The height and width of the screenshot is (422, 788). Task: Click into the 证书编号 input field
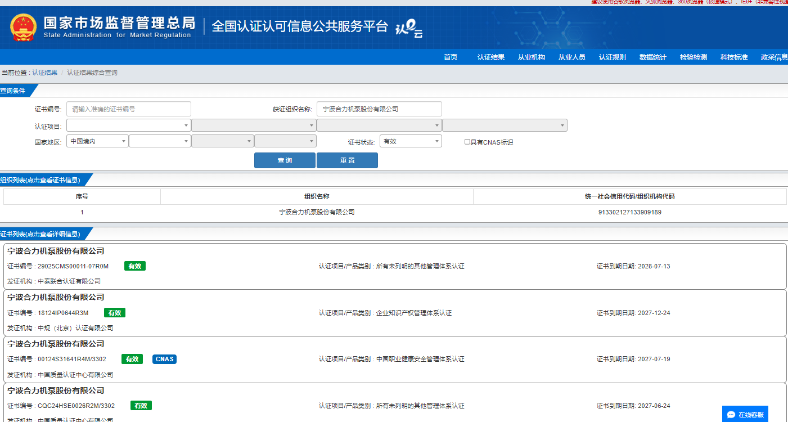coord(129,109)
